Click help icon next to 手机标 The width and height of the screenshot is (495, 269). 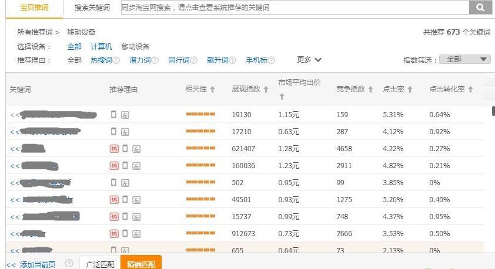coord(271,60)
